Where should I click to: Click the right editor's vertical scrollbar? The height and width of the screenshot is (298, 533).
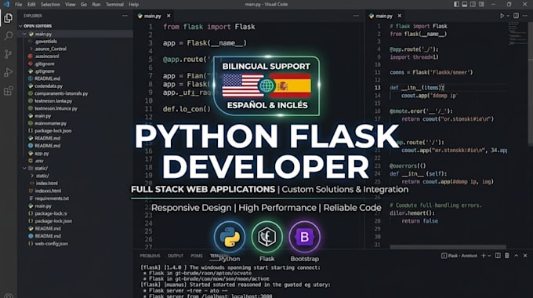pos(531,83)
